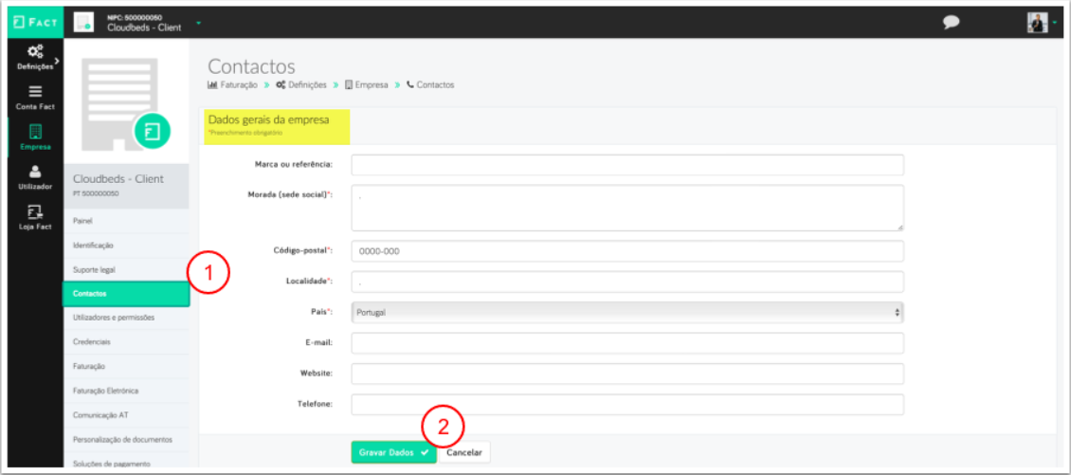
Task: Open the user avatar menu
Action: point(1040,23)
